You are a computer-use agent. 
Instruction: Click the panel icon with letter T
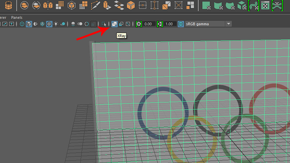[x=12, y=24]
